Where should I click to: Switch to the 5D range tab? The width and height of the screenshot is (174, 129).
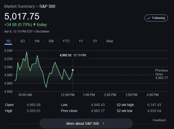coord(23,41)
